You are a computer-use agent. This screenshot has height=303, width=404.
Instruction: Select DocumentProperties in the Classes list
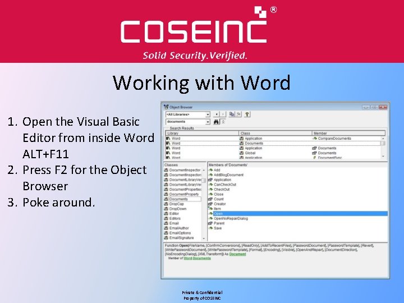[x=185, y=190]
